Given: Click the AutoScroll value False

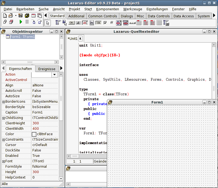Looking at the screenshot, I should 37,91.
